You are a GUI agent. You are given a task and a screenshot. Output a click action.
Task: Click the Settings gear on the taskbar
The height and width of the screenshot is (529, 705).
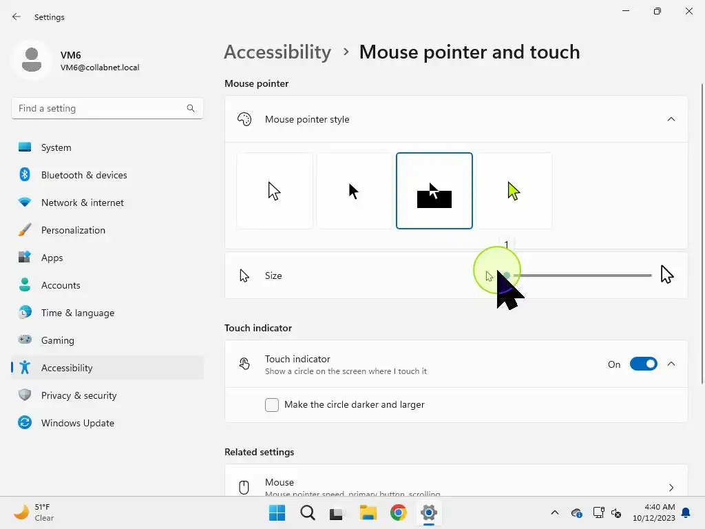click(429, 512)
